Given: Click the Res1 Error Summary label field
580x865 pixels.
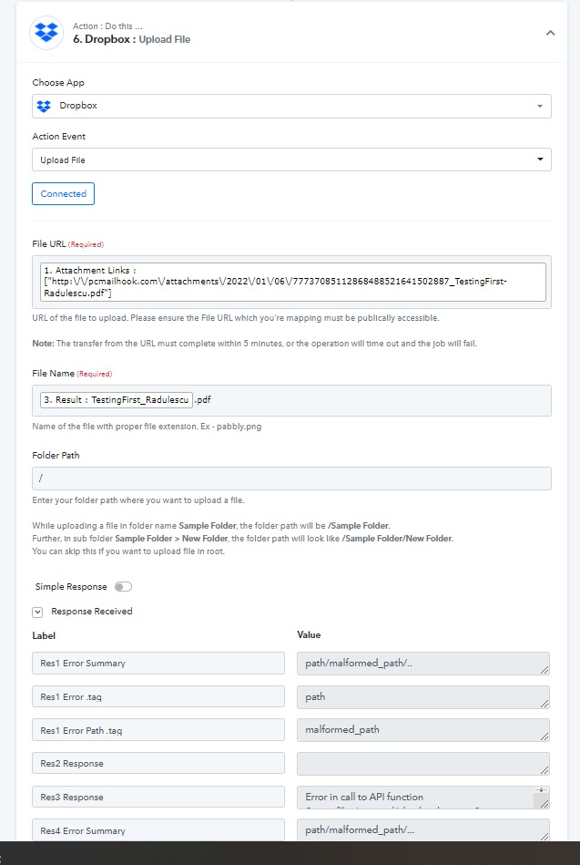Looking at the screenshot, I should tap(158, 663).
